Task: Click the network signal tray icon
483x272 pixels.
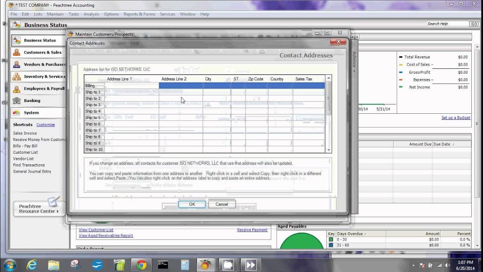Action: coord(440,265)
